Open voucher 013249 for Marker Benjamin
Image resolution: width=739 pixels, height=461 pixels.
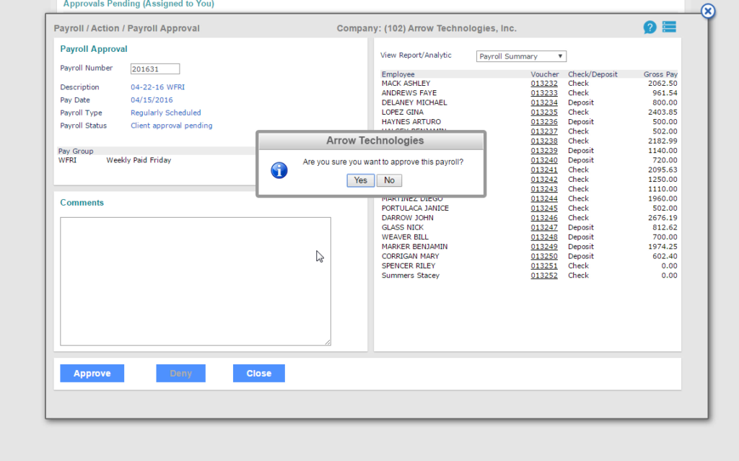pyautogui.click(x=544, y=247)
